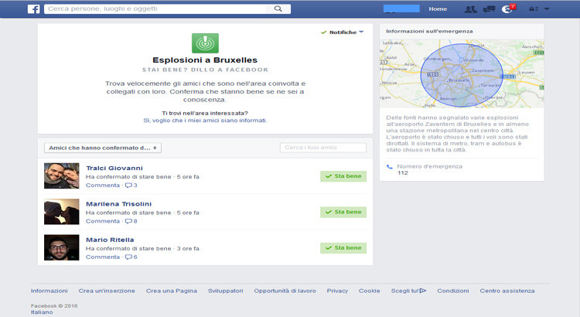Expand the account menu arrow
This screenshot has width=580, height=317.
tap(547, 9)
